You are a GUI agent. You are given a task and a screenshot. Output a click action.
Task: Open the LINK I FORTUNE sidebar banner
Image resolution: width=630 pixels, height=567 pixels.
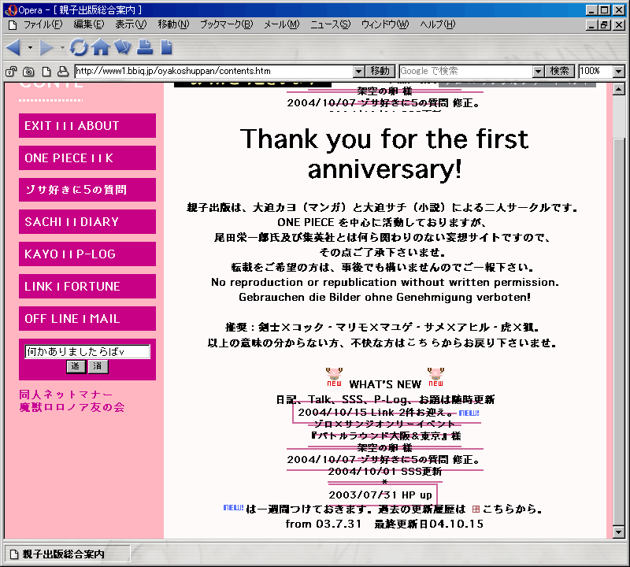(x=87, y=286)
